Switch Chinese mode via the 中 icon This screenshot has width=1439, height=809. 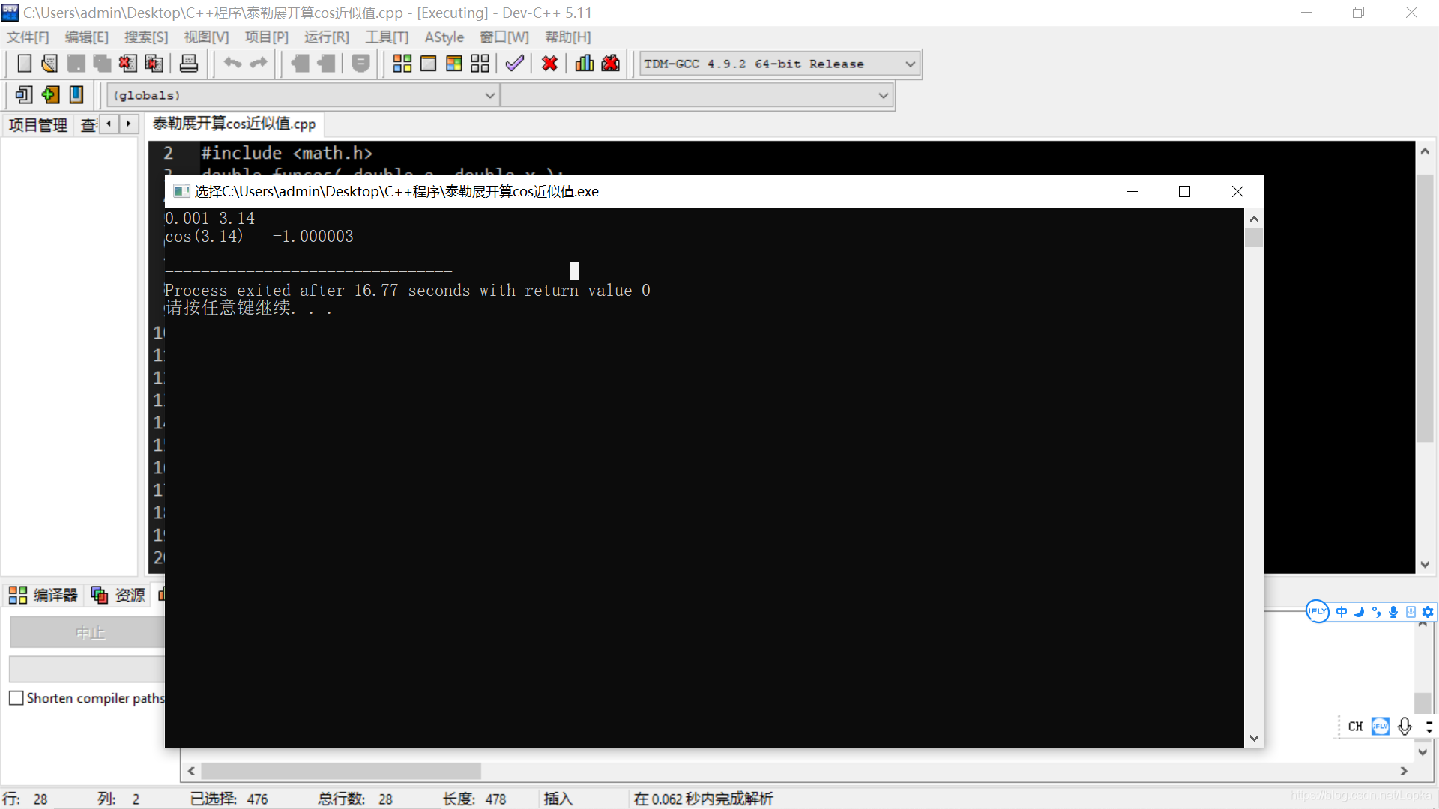coord(1342,612)
